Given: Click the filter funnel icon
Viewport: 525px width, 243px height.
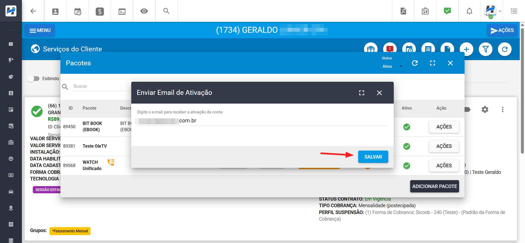Looking at the screenshot, I should click(x=486, y=49).
